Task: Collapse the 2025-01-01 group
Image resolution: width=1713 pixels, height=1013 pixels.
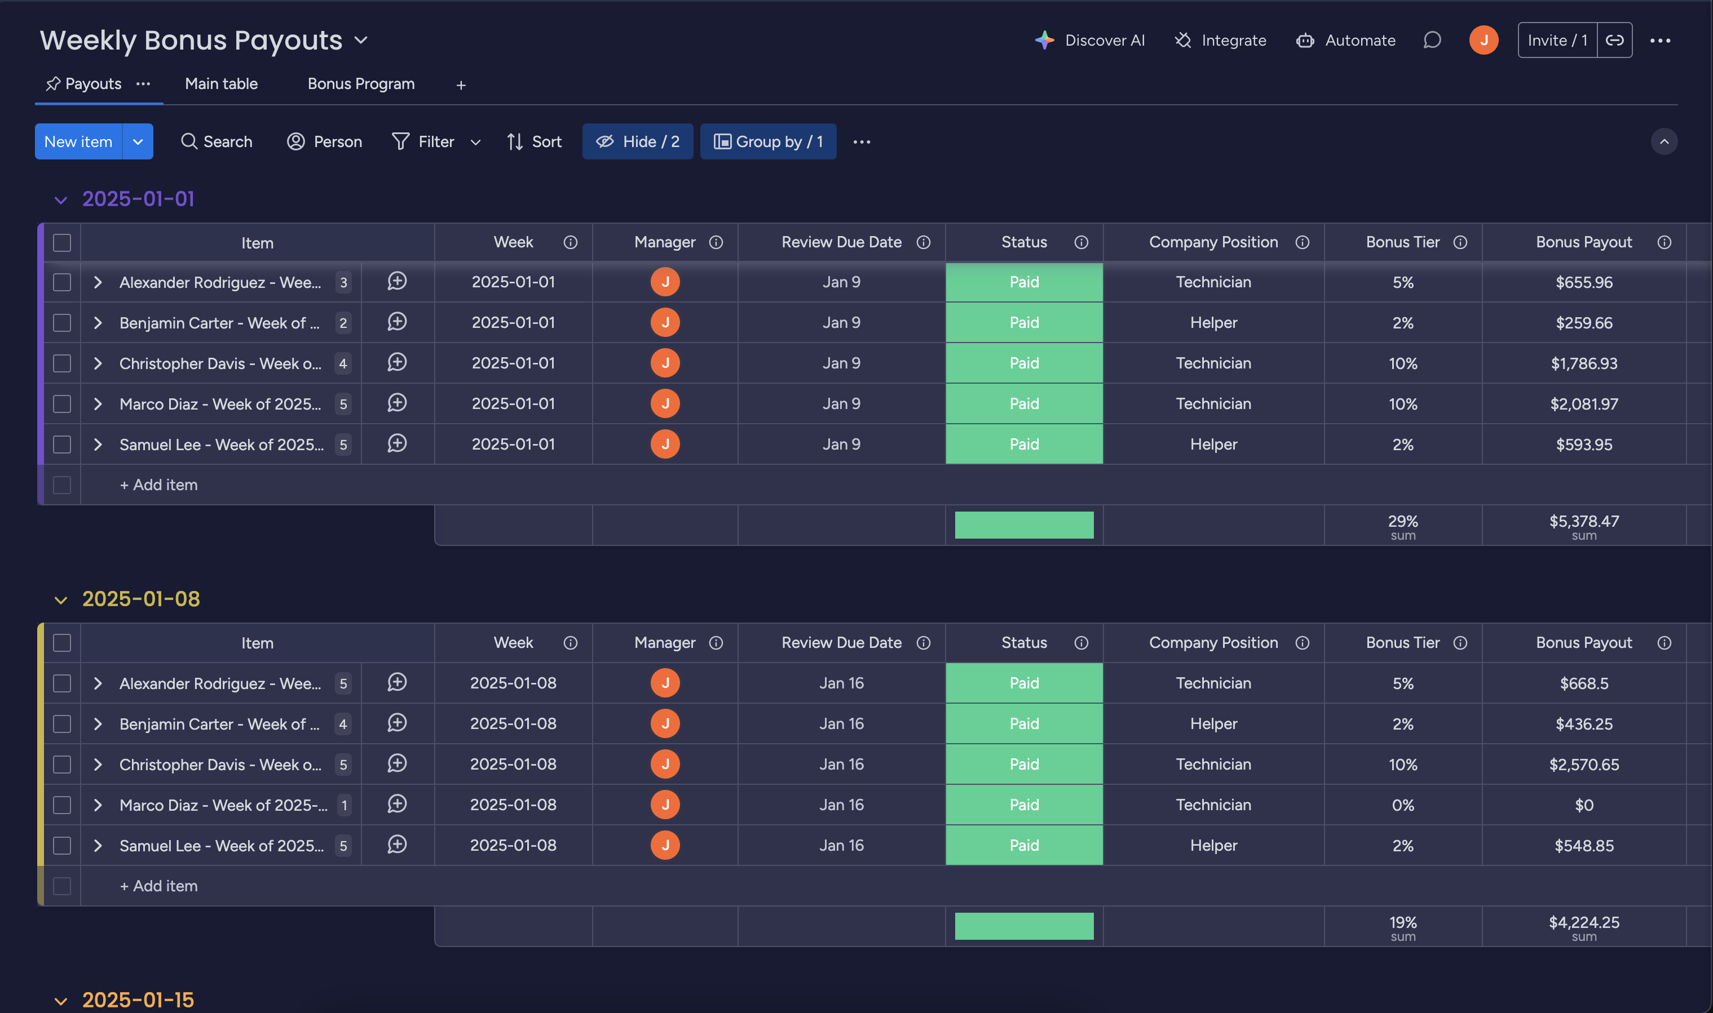Action: [x=61, y=200]
